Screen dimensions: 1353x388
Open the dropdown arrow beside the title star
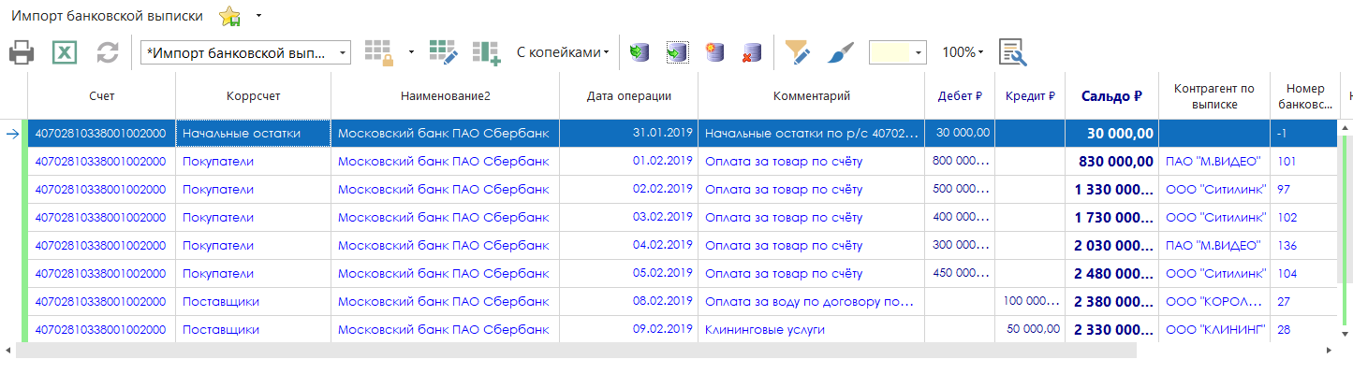coord(258,17)
